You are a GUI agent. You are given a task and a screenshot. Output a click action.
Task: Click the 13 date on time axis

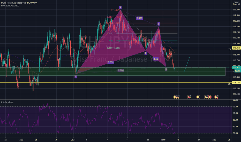click(148, 140)
